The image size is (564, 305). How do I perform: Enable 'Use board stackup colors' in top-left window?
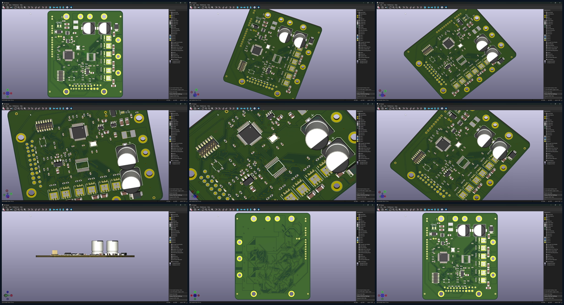click(170, 88)
